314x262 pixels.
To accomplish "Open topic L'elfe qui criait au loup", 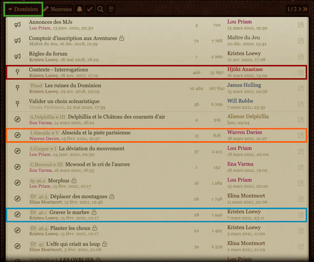I will 73,244.
